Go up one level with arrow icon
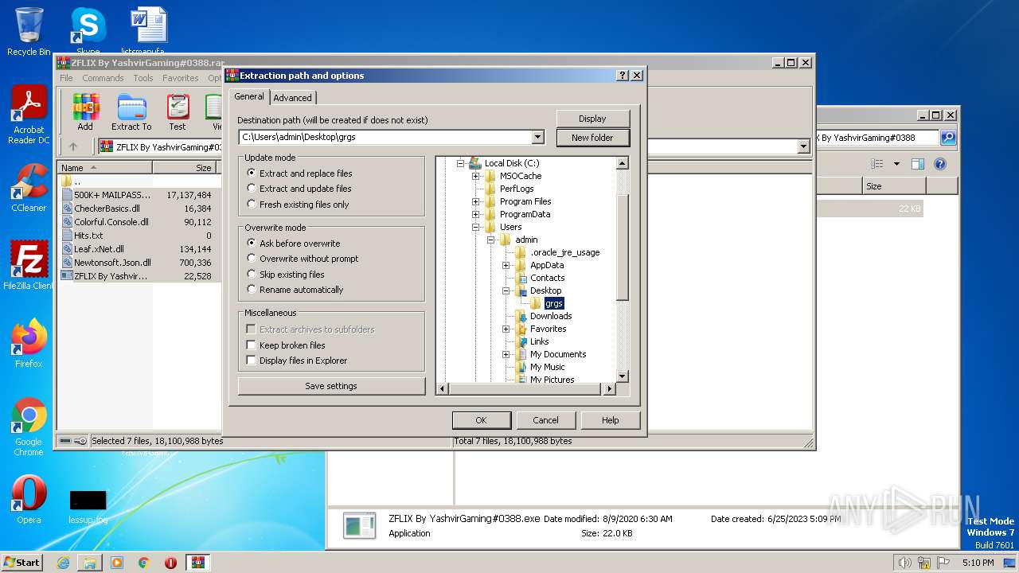Image resolution: width=1019 pixels, height=573 pixels. (73, 146)
